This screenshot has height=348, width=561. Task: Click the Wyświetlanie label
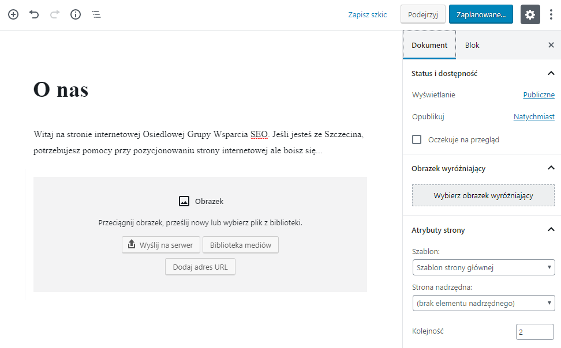point(433,94)
